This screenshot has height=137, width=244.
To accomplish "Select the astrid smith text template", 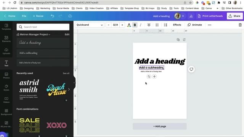I will pos(29,89).
